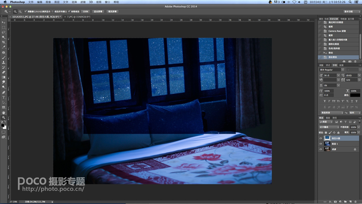362x204 pixels.
Task: Click Zoom Out mode in options bar
Action: coord(20,11)
